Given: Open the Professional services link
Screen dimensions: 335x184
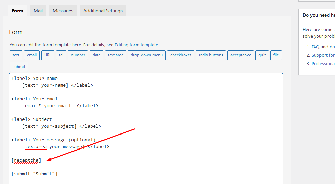Looking at the screenshot, I should pyautogui.click(x=323, y=64).
